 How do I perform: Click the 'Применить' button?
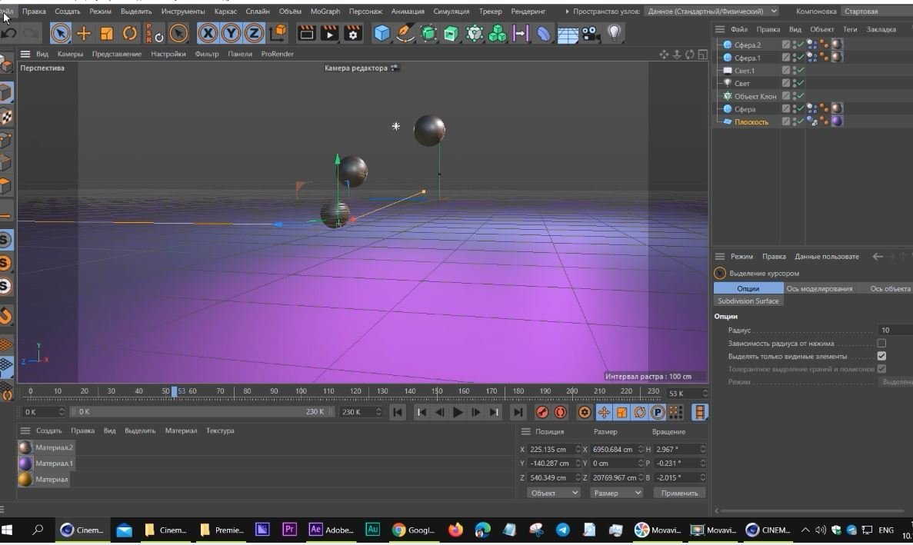[x=679, y=493]
